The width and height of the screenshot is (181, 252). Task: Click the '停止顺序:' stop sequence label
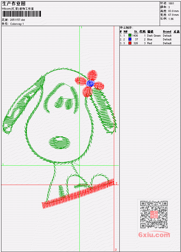126,28
